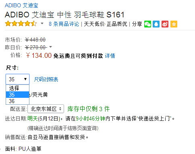
Task: Open the 北京东城区 delivery region dropdown
Action: 46,109
